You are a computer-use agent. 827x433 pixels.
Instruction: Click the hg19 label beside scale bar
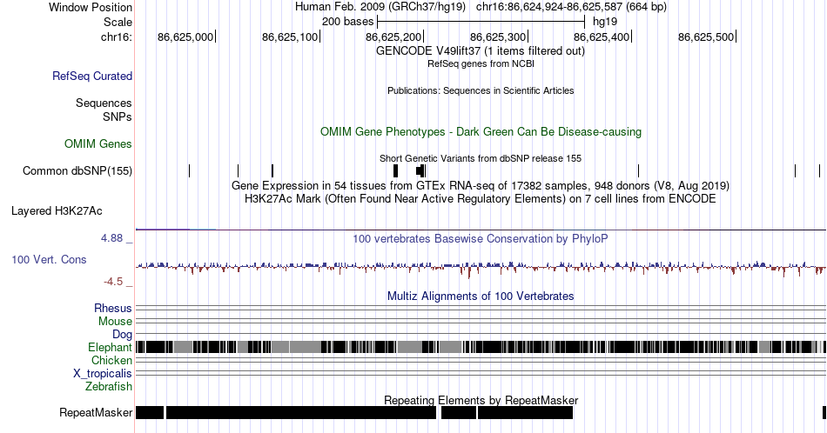tap(605, 22)
